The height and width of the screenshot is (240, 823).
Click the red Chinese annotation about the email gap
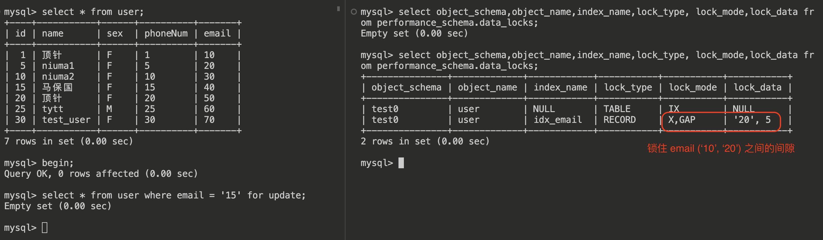click(720, 149)
